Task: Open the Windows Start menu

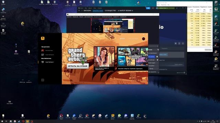Action: point(2,121)
